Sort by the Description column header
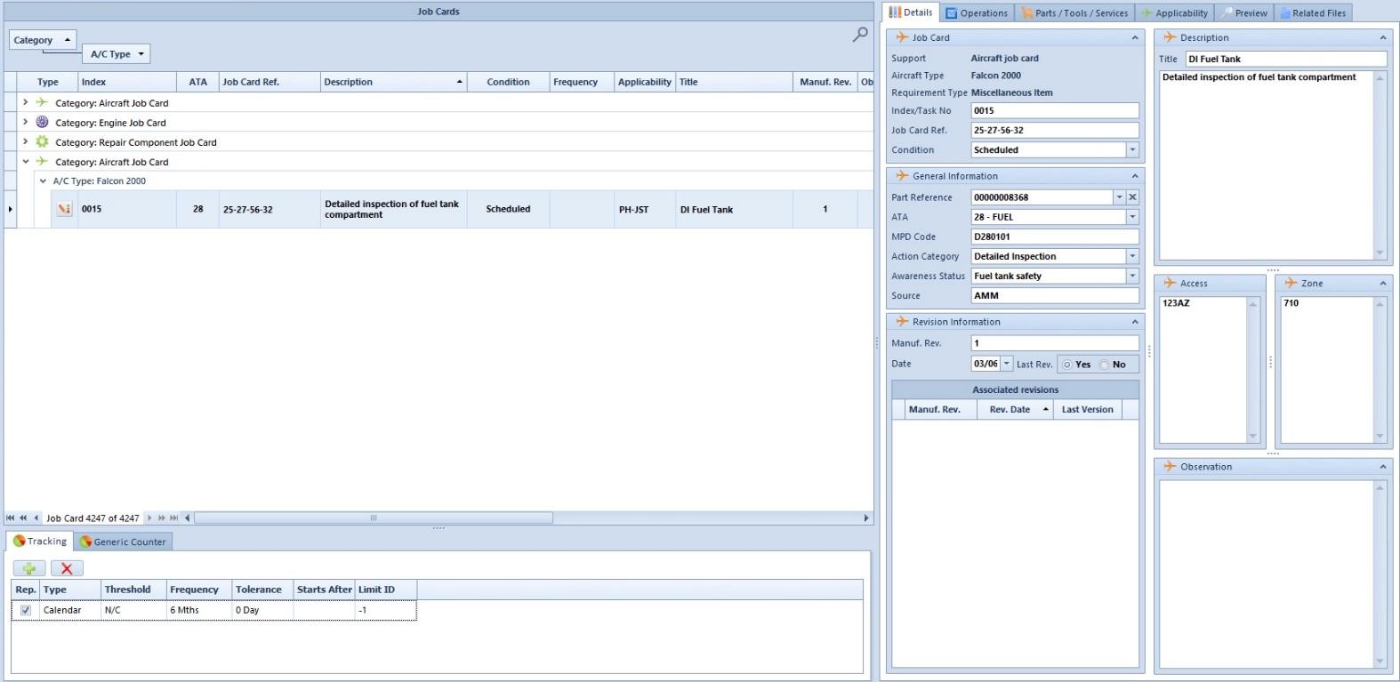The image size is (1400, 682). coord(393,82)
